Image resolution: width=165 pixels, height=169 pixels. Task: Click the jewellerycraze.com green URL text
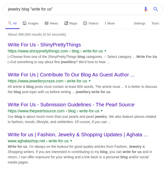click(47, 81)
